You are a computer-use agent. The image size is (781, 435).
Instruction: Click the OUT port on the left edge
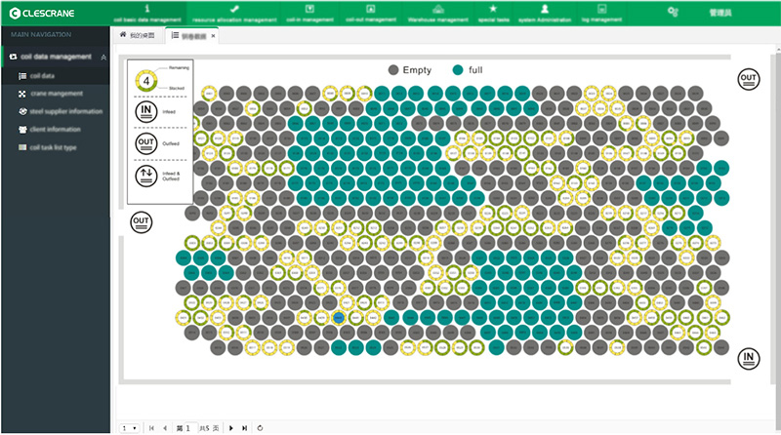point(142,222)
